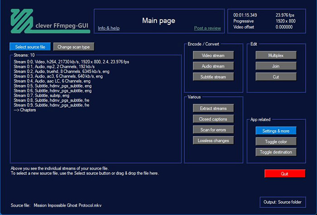Select Stream 0:5 Subtitle eng row
This screenshot has height=215, width=317.
[x=53, y=86]
